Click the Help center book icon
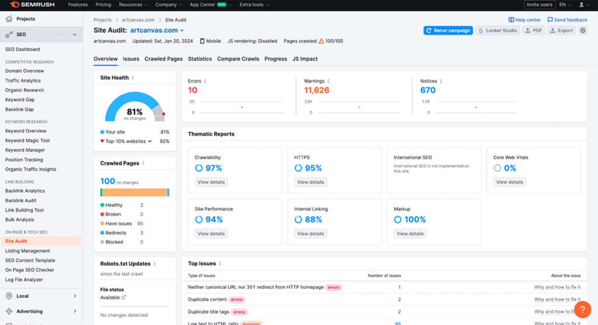The image size is (598, 325). 511,20
